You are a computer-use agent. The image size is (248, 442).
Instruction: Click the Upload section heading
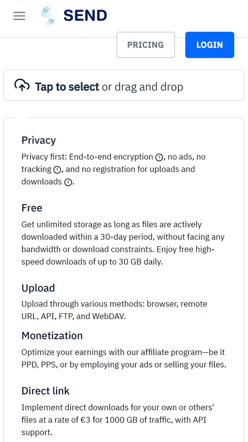click(38, 288)
